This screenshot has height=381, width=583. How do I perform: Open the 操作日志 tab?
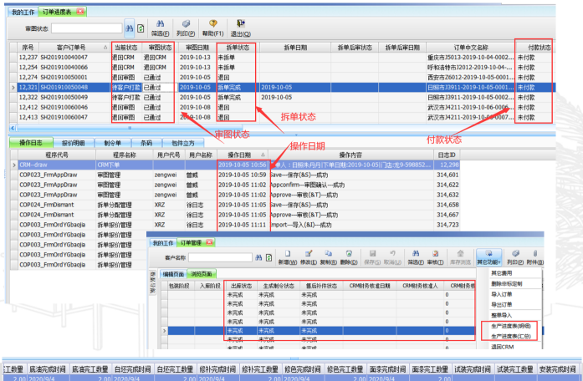coord(31,143)
